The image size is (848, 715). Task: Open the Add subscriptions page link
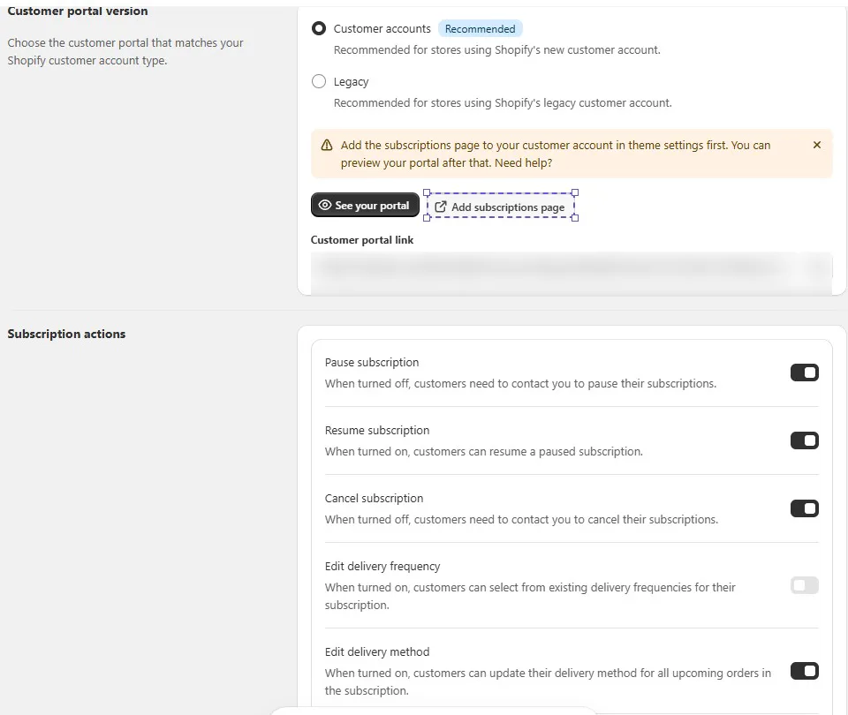500,207
